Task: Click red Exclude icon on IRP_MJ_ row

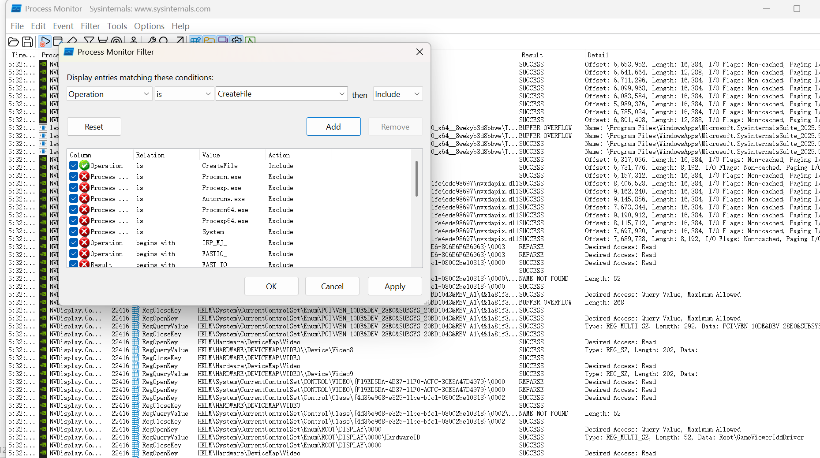Action: [85, 243]
